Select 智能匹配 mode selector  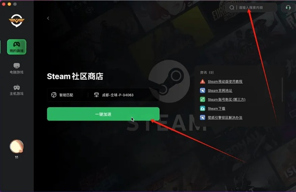pos(62,95)
